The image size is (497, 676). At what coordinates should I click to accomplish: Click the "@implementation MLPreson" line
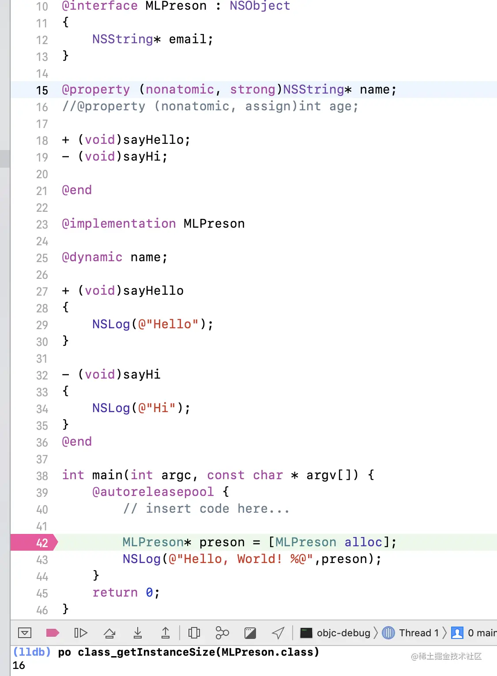click(x=153, y=224)
